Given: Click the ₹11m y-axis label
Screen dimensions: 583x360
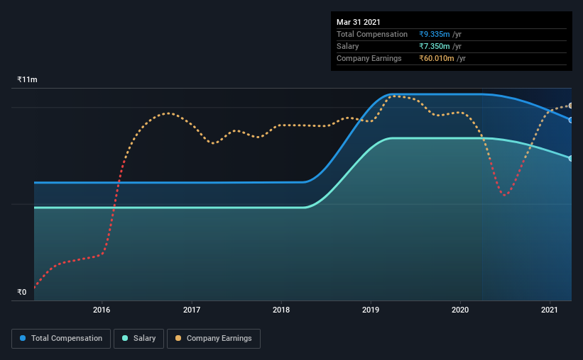Looking at the screenshot, I should point(27,80).
